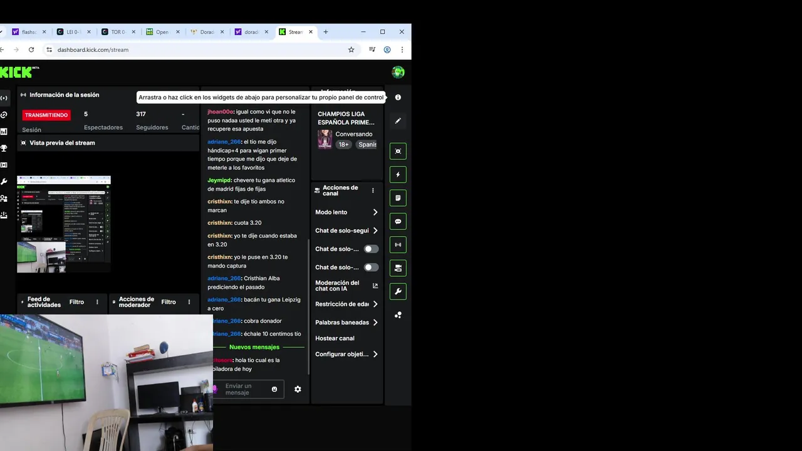
Task: Click the three-dots icon in the right rail
Action: 398,315
